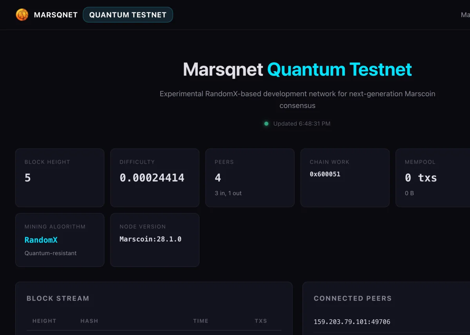Click the CONNECTED PEERS panel title

352,298
